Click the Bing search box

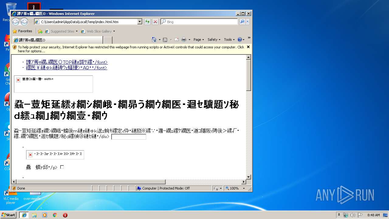point(199,22)
